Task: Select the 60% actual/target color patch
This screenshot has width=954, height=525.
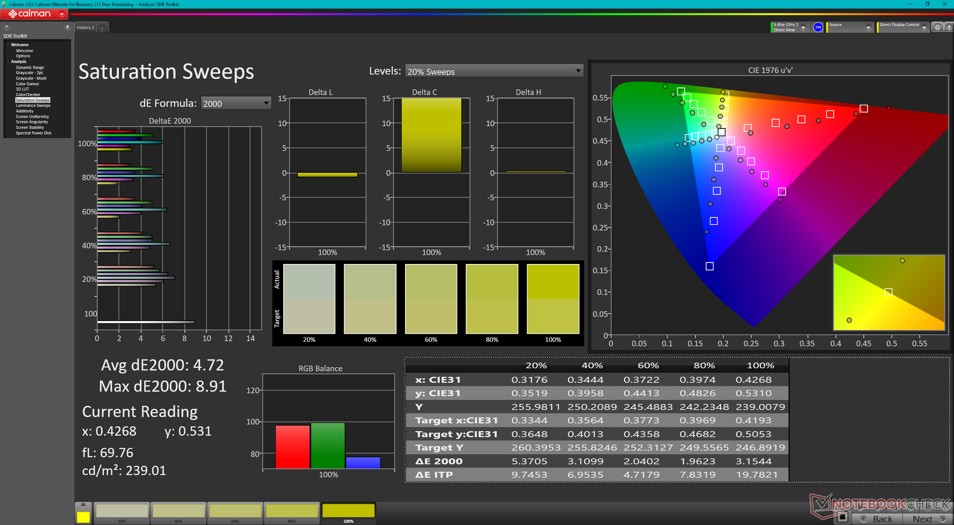Action: pos(431,299)
